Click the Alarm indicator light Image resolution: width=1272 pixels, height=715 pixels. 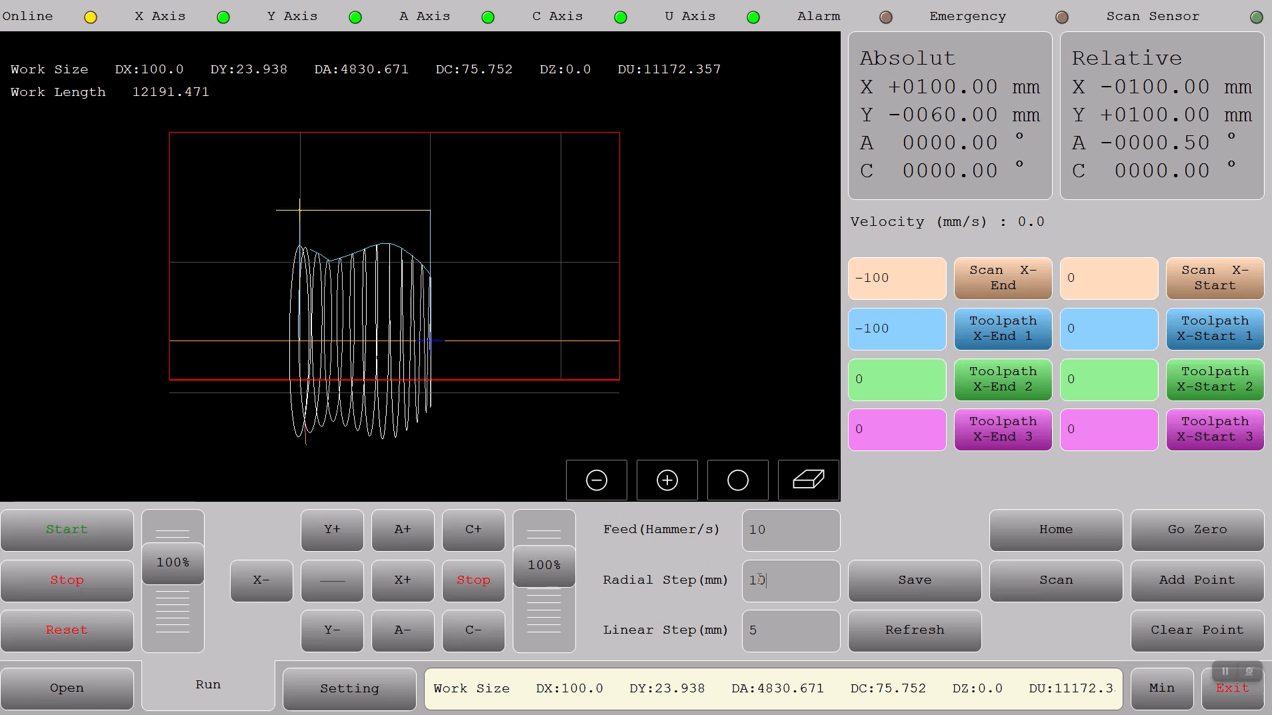[886, 17]
